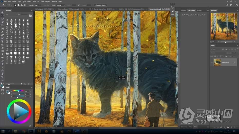Select the Horizontal Type tool
Screen dimensions: 239x134
pyautogui.click(x=2, y=64)
